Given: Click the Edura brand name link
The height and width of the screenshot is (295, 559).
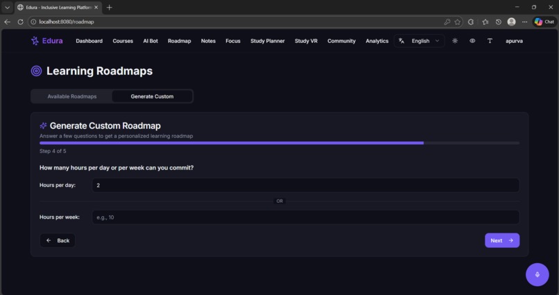Looking at the screenshot, I should pos(53,41).
